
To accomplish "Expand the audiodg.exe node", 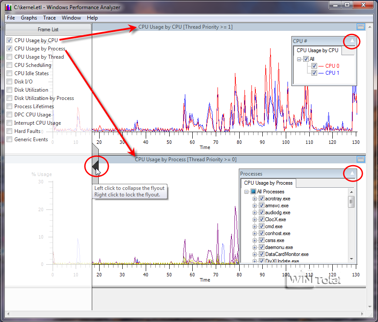I will click(x=254, y=212).
